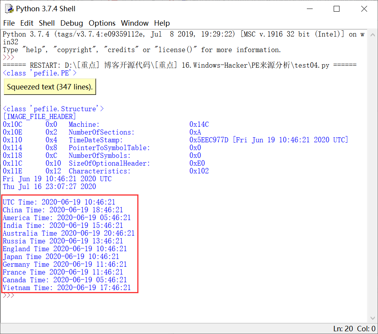Click the America Time line
The width and height of the screenshot is (378, 334).
click(67, 217)
